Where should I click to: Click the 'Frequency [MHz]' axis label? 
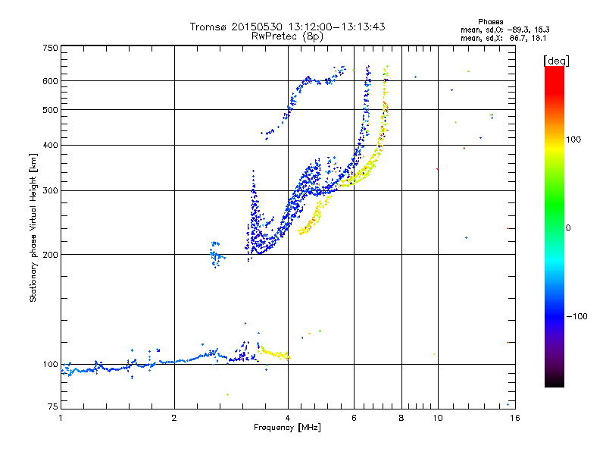tap(287, 428)
